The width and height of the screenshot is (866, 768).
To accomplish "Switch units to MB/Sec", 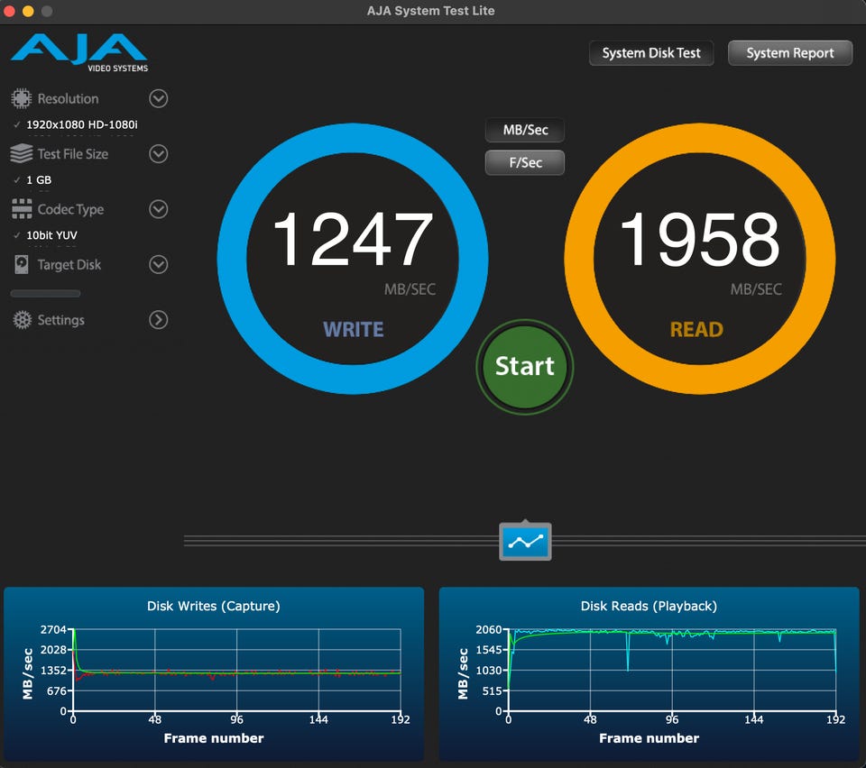I will point(525,130).
